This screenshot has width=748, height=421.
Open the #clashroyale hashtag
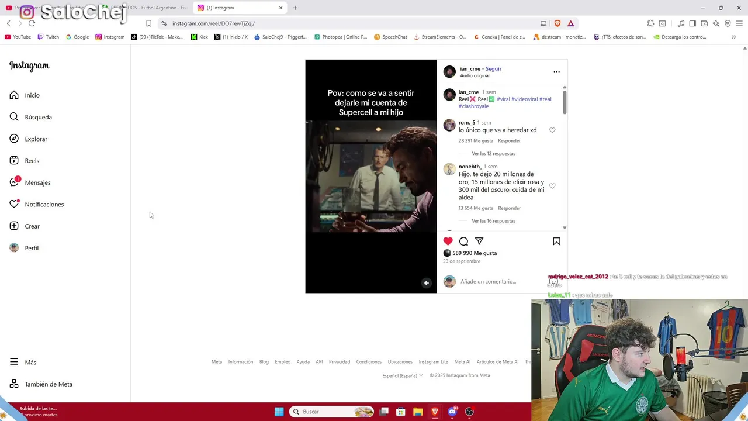(473, 106)
